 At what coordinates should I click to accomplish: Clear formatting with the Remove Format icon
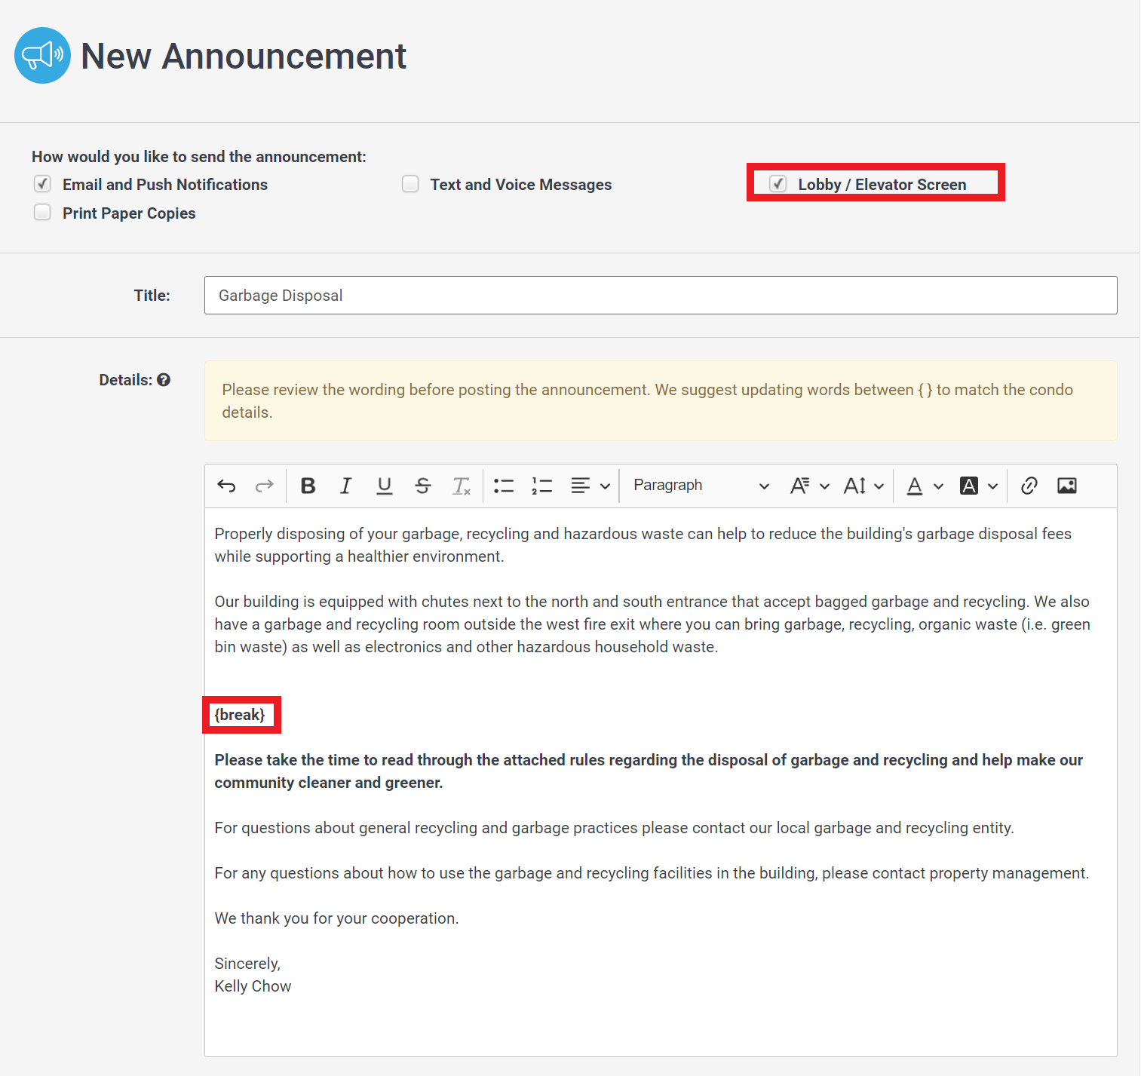[461, 486]
